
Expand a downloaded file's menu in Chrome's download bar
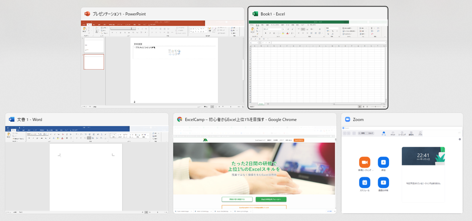point(192,211)
